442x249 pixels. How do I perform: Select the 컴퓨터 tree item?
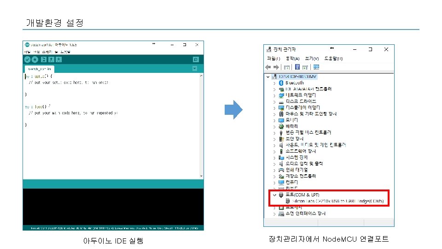pos(292,182)
